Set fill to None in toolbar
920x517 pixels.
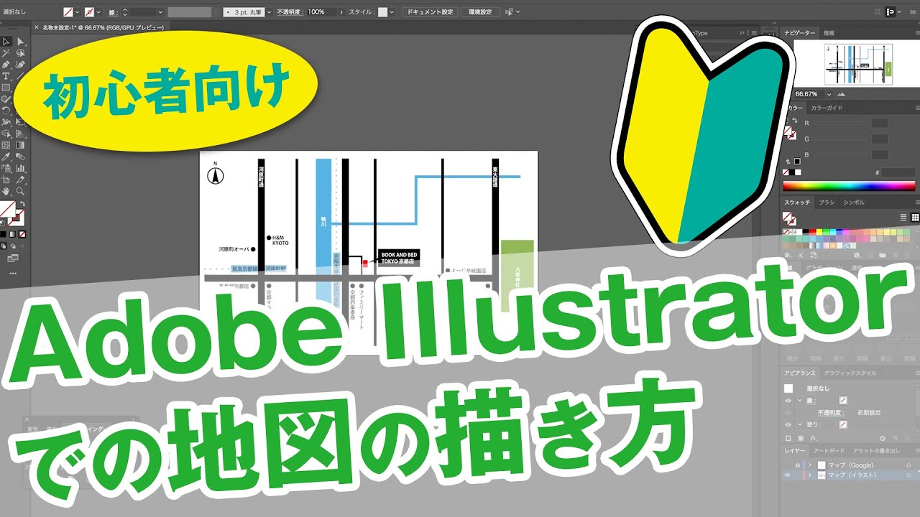tap(22, 234)
